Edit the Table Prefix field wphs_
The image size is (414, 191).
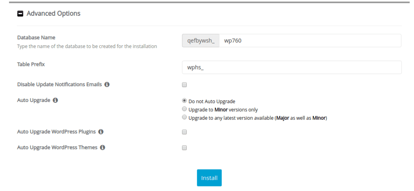tap(292, 67)
